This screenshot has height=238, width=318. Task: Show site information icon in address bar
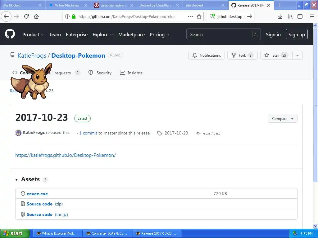click(67, 16)
